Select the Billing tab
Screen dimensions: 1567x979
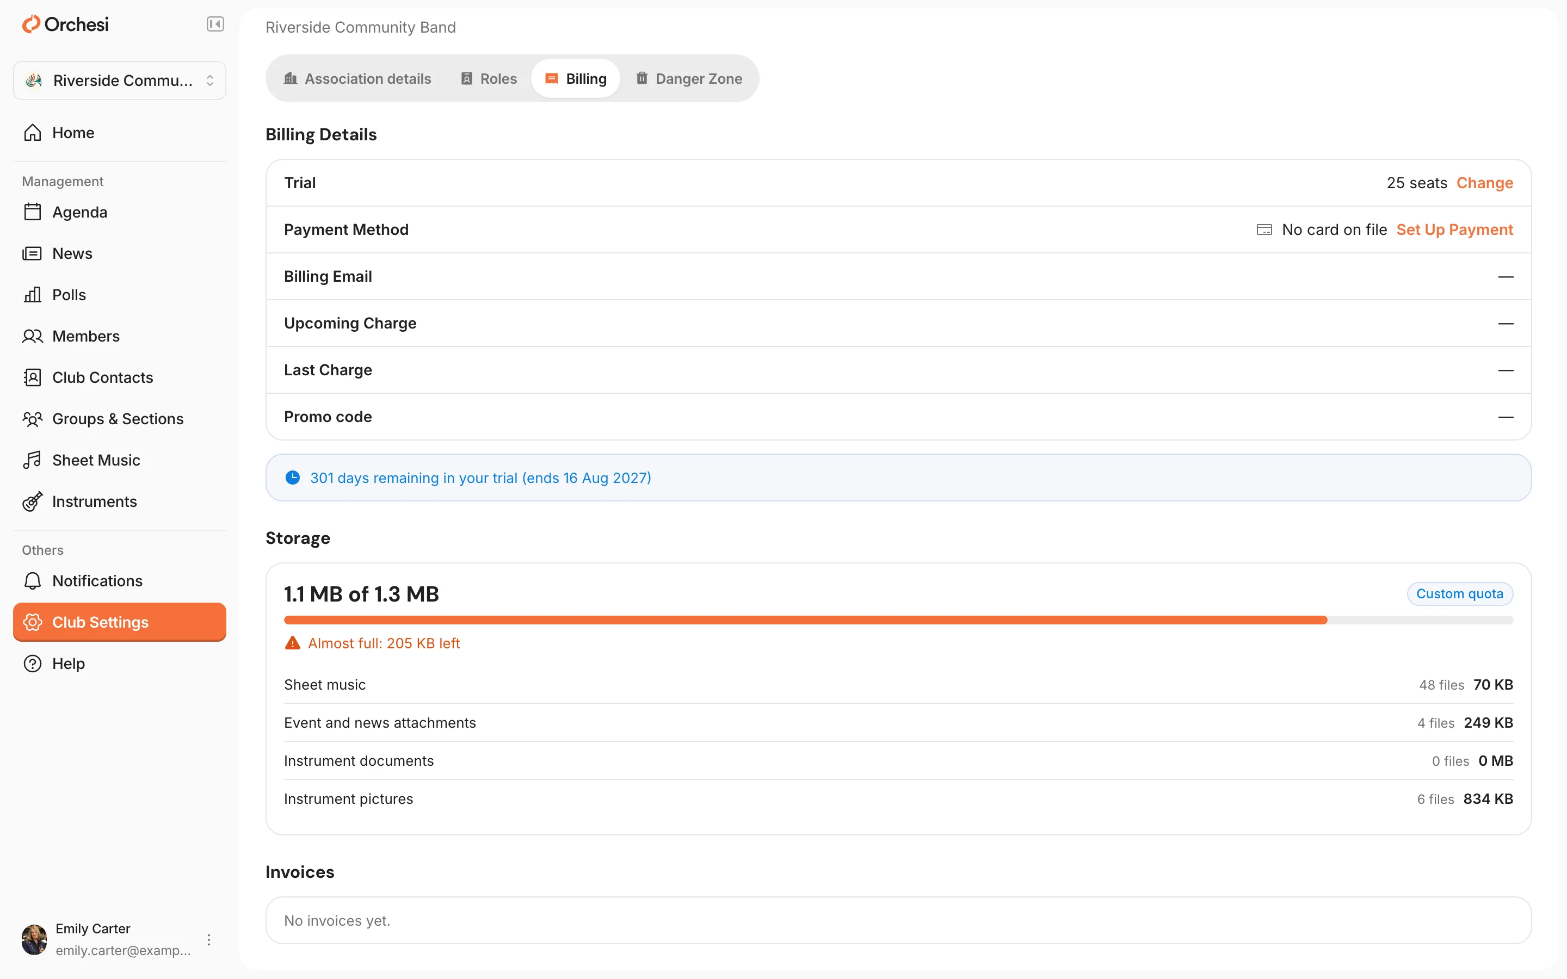[x=576, y=78]
